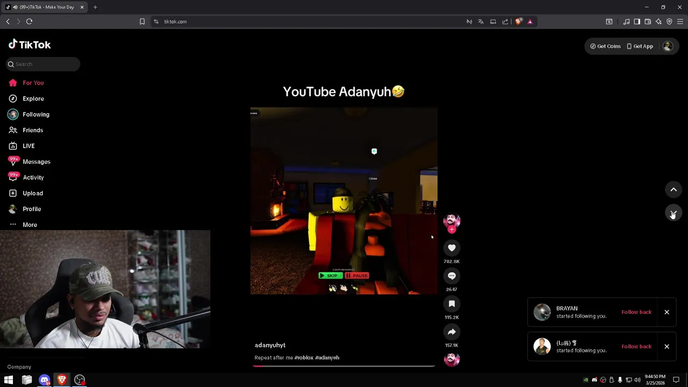Screen dimensions: 688x387
Task: Dismiss the BRAYAN follow notification
Action: [666, 312]
